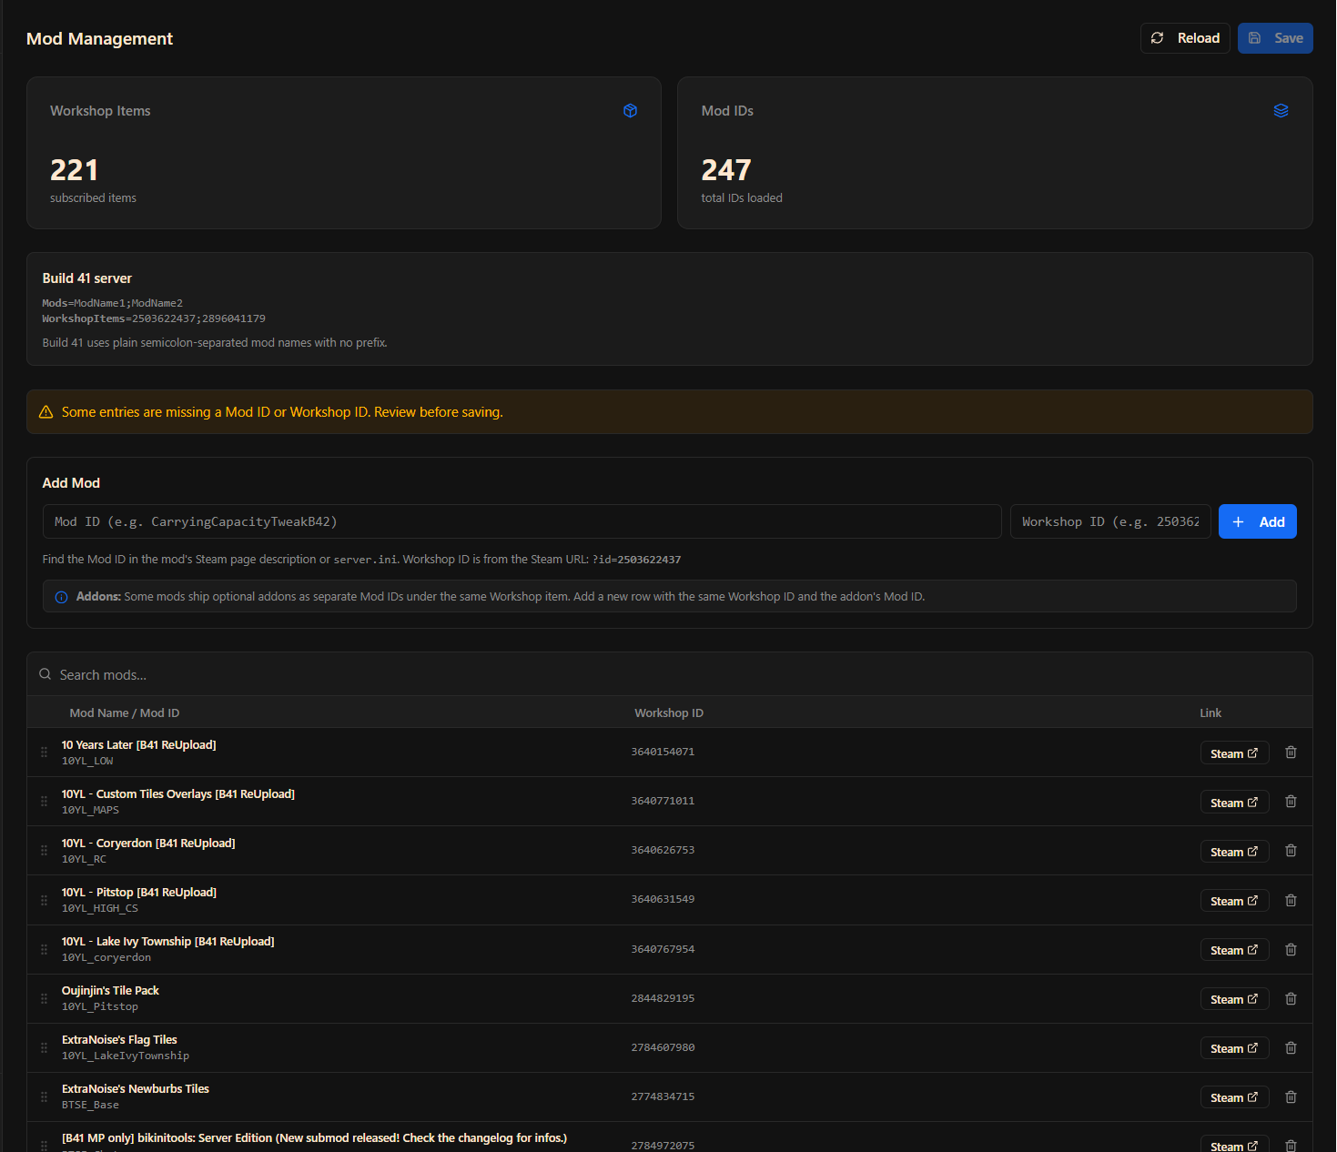
Task: Grab drag handle of ExtraNoise's Newburbs Tiles
Action: coord(44,1096)
